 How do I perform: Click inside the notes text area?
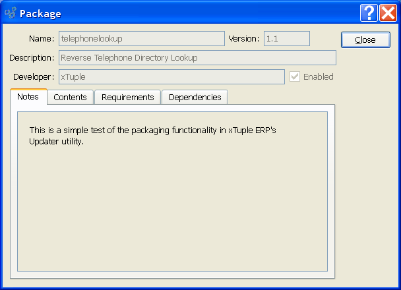pyautogui.click(x=172, y=191)
